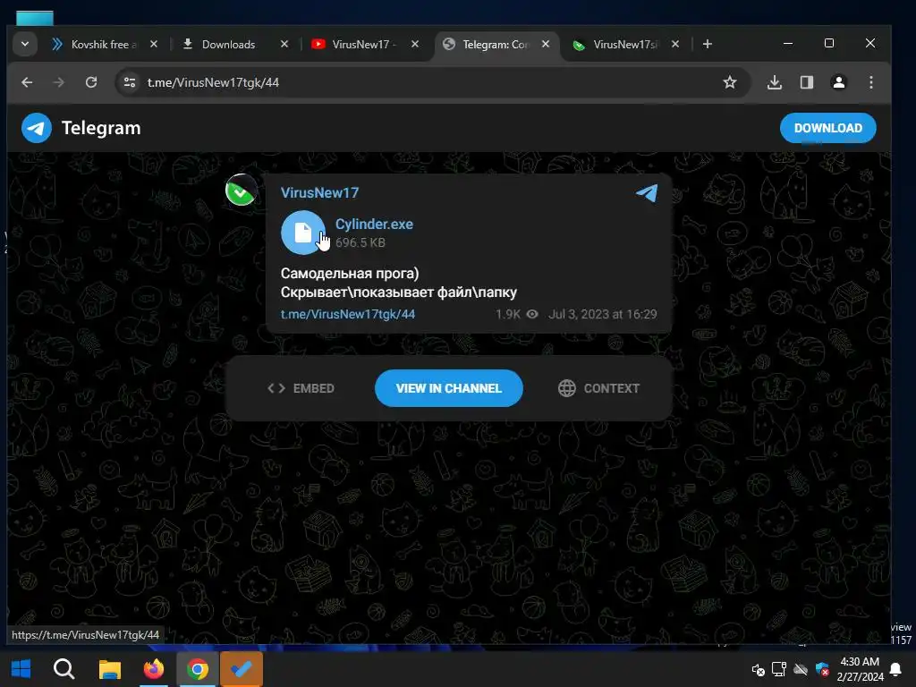Maximize the Chrome window
The image size is (916, 687).
[x=829, y=44]
